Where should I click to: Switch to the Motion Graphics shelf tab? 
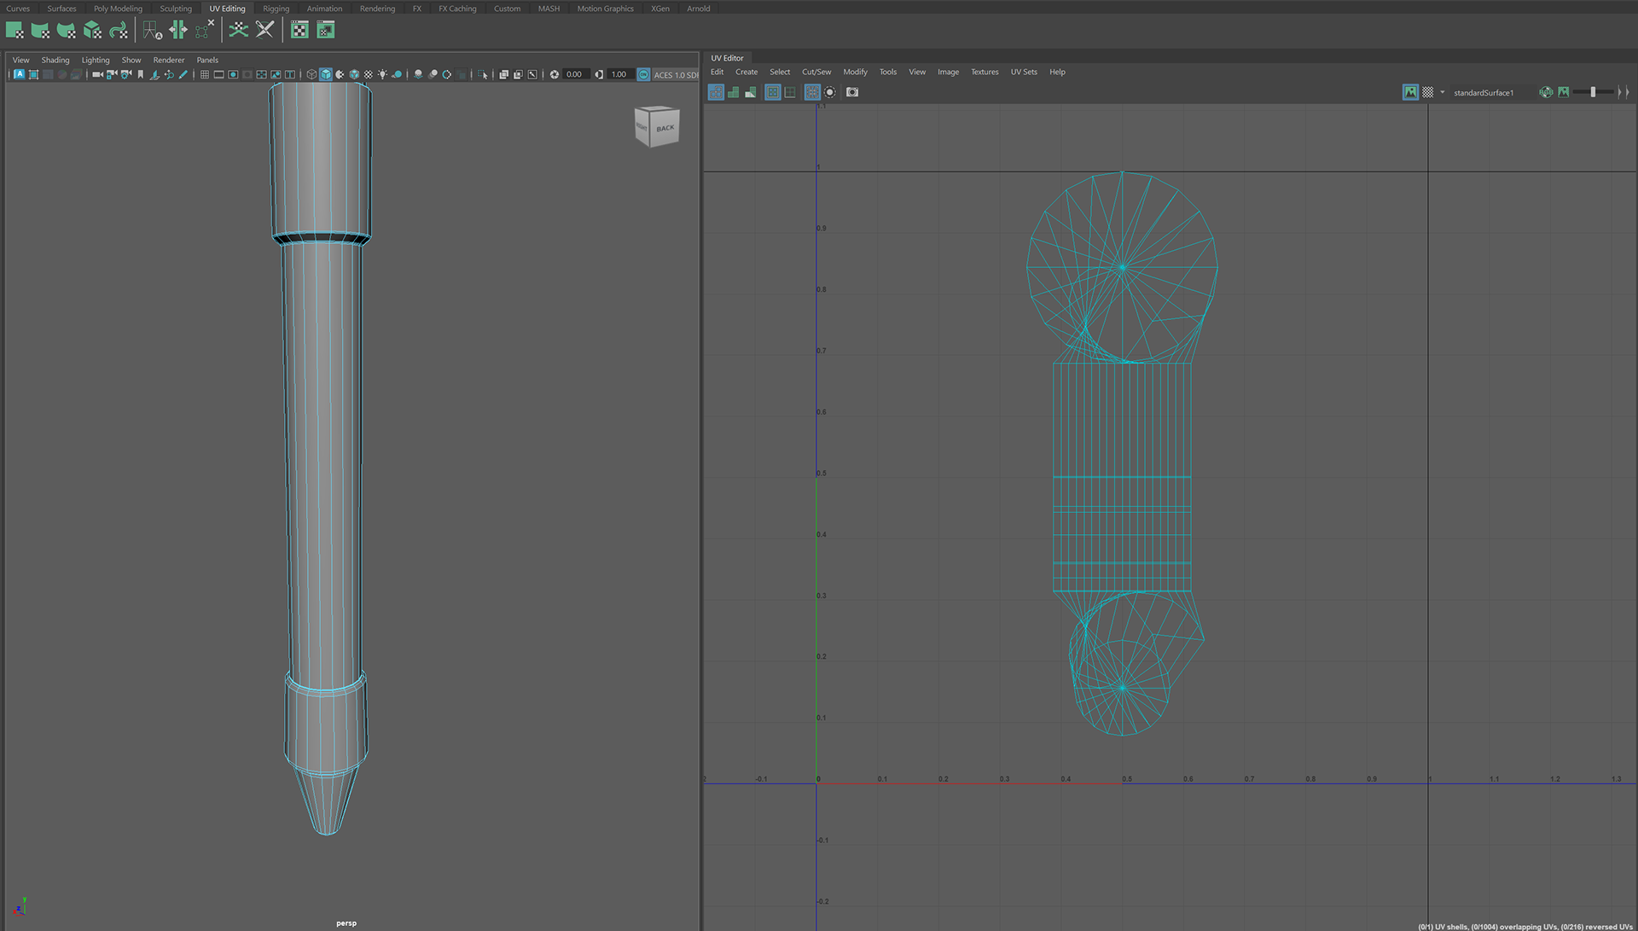point(605,9)
